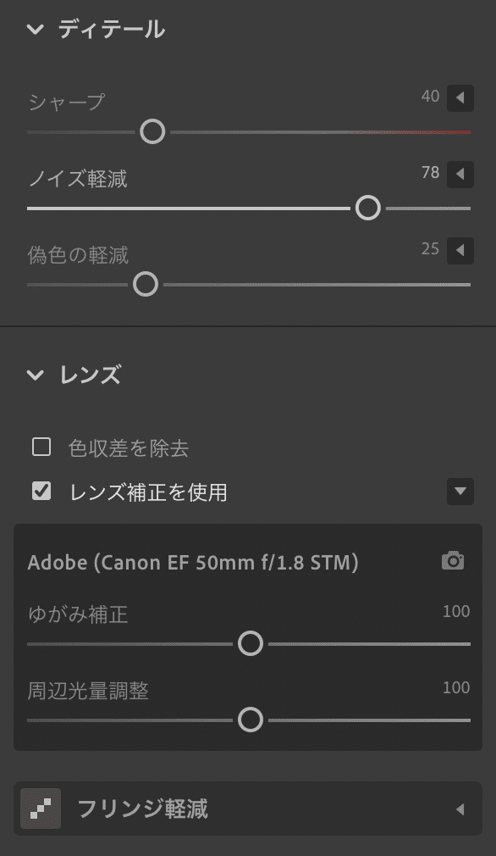Click the 偽色の軽減 slider handle
This screenshot has width=496, height=856.
[146, 284]
